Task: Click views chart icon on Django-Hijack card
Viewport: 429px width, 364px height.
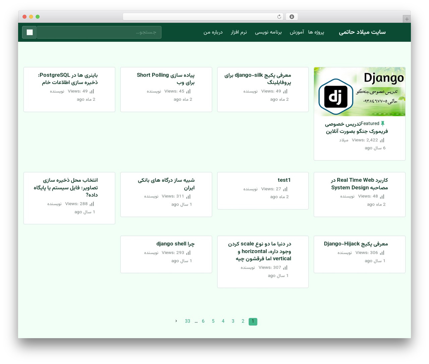Action: (x=382, y=253)
